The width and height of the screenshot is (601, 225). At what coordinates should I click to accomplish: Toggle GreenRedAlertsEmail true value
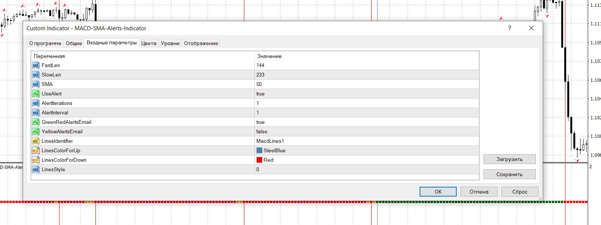(367, 122)
